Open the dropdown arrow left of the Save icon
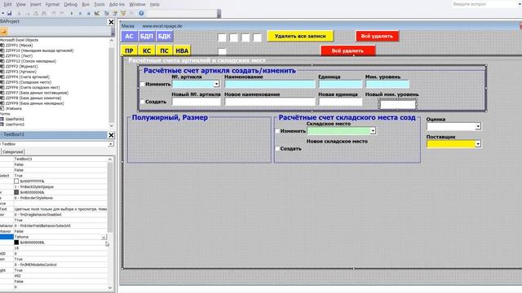The height and width of the screenshot is (293, 522). (x=2, y=13)
